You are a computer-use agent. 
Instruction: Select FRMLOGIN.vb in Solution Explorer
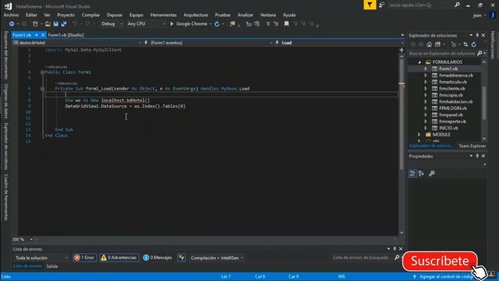tap(453, 108)
